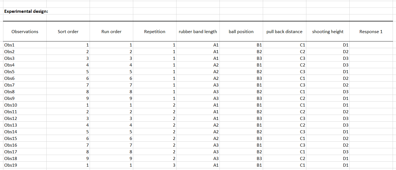The height and width of the screenshot is (170, 396).
Task: Click the empty Response 1 cell for Obs5
Action: [371, 72]
